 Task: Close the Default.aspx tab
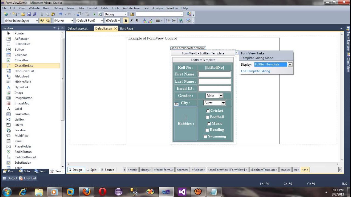115,28
